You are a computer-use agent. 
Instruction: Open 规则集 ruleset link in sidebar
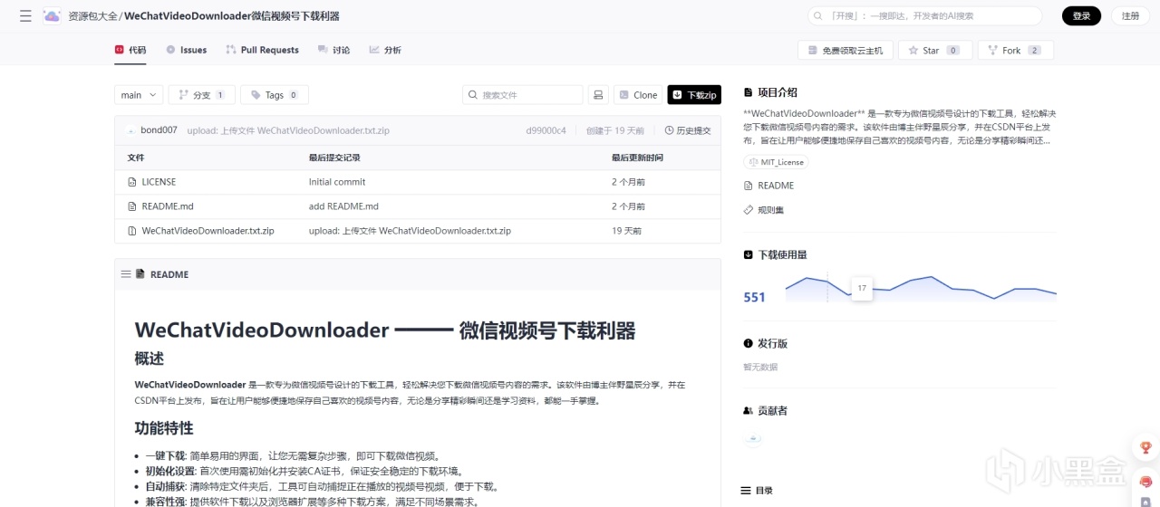click(x=764, y=210)
